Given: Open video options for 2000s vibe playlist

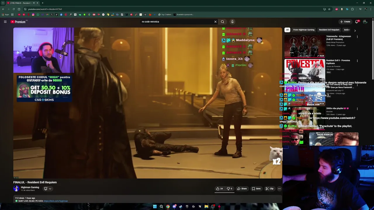Looking at the screenshot, I should [x=357, y=109].
